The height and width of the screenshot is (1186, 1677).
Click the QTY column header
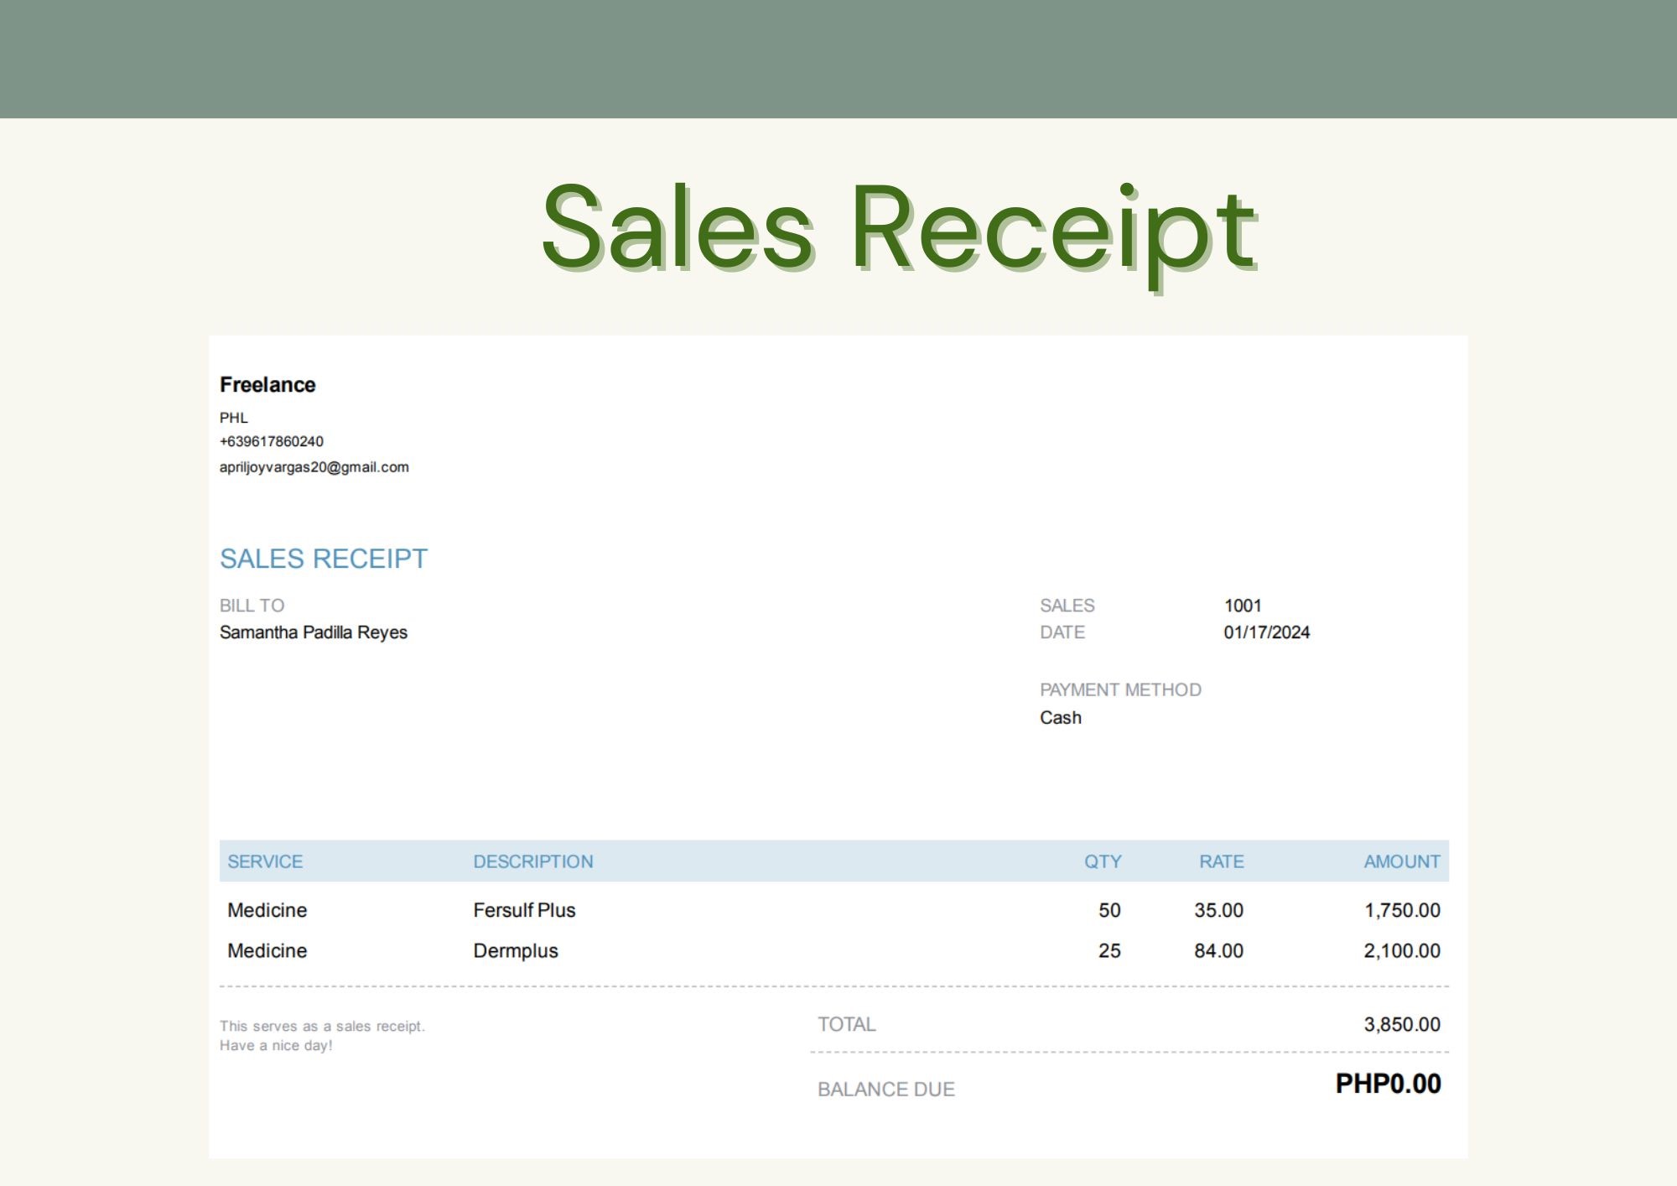click(x=1102, y=861)
